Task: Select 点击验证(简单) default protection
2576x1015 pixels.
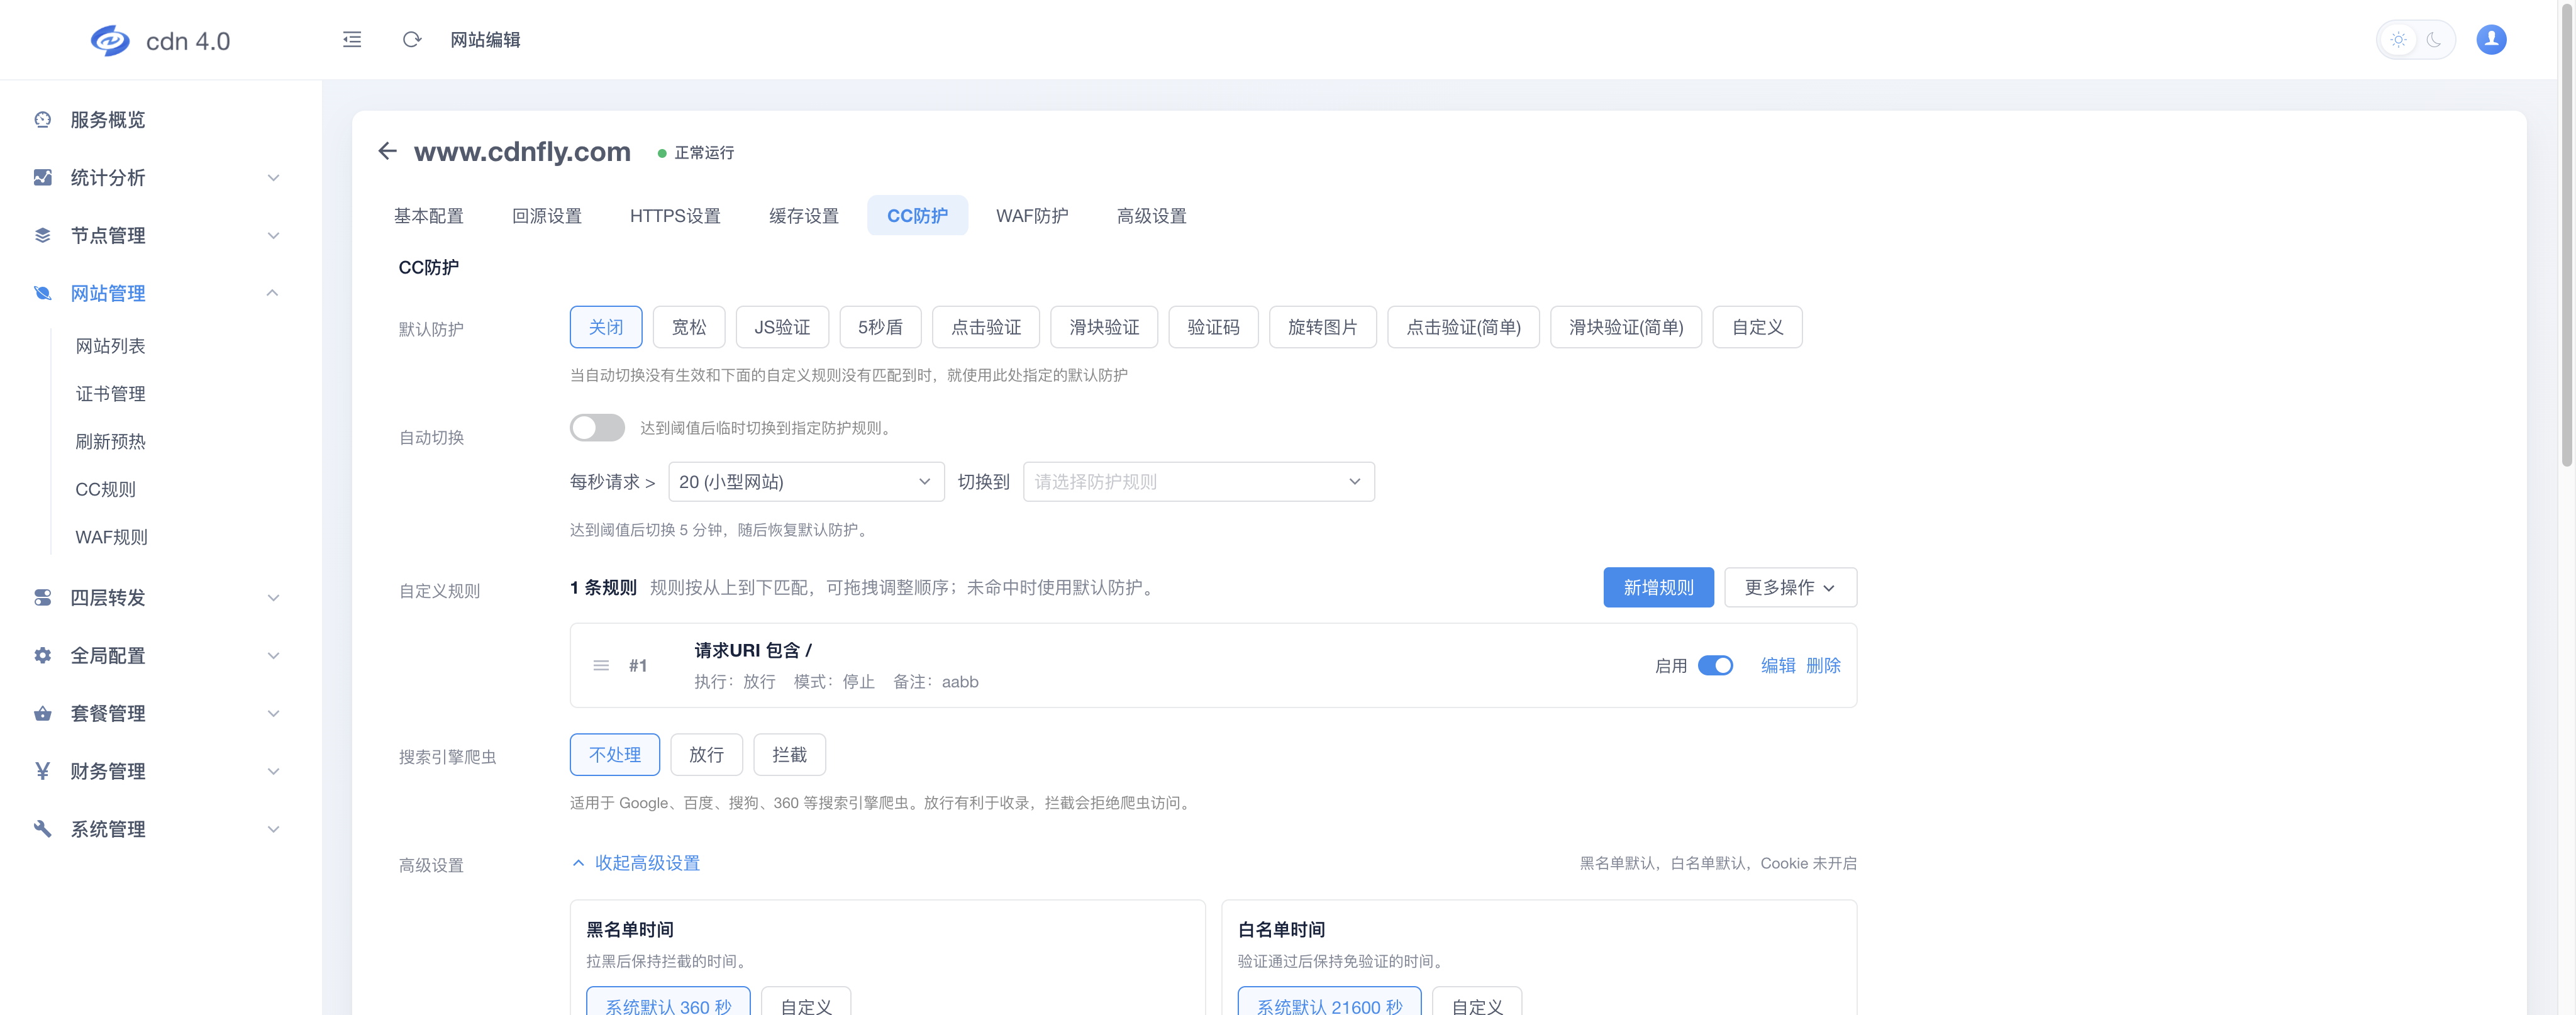Action: (1463, 327)
